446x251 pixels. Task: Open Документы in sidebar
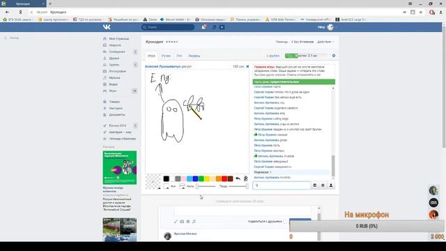coord(117,114)
